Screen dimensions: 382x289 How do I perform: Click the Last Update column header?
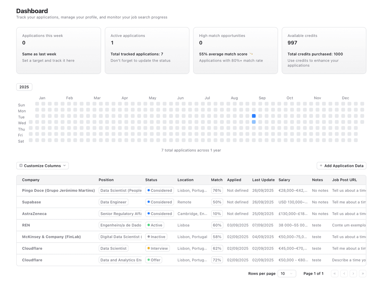point(263,180)
